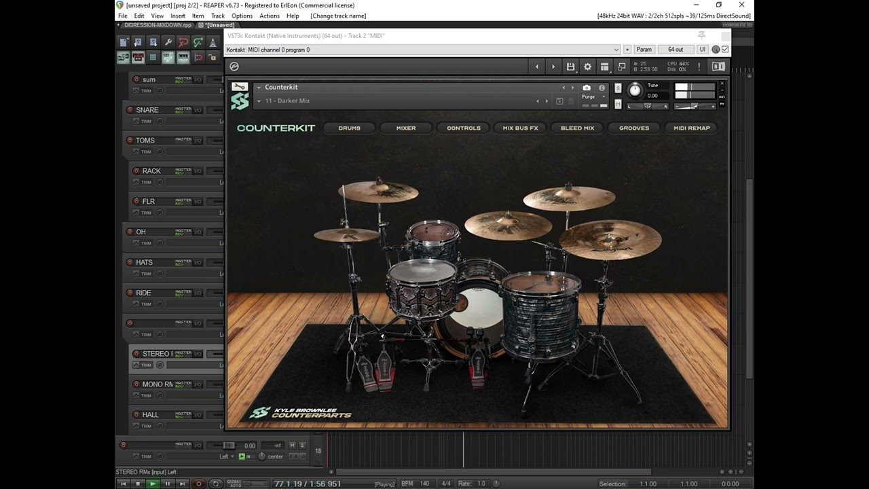Screen dimensions: 869x489
Task: Toggle item grouping toolbar icon
Action: click(138, 58)
